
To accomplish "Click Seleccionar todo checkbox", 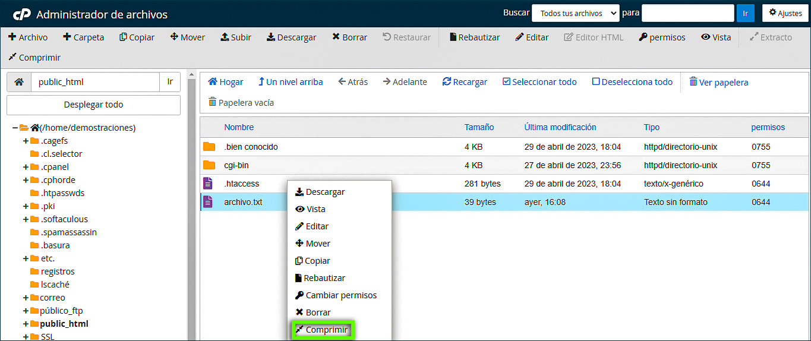I will 506,82.
